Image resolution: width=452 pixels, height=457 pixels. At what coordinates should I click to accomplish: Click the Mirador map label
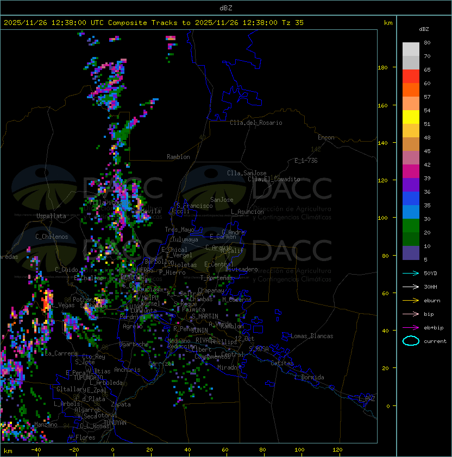click(227, 367)
